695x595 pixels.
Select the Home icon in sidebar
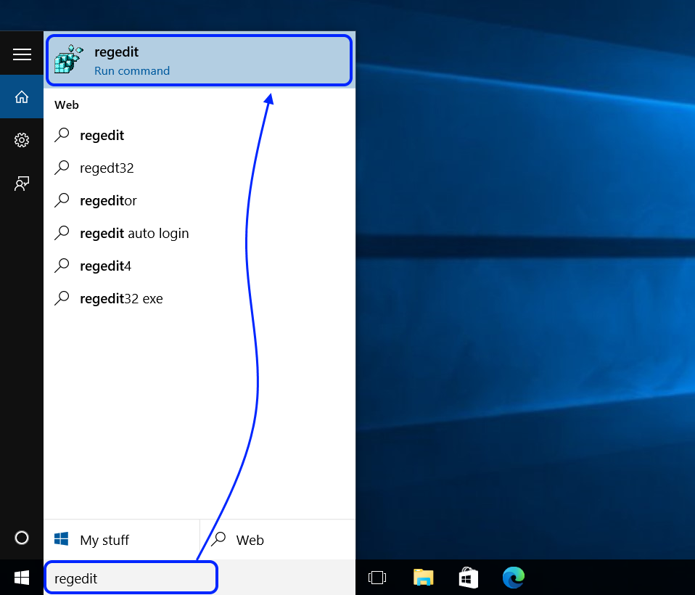pyautogui.click(x=22, y=97)
